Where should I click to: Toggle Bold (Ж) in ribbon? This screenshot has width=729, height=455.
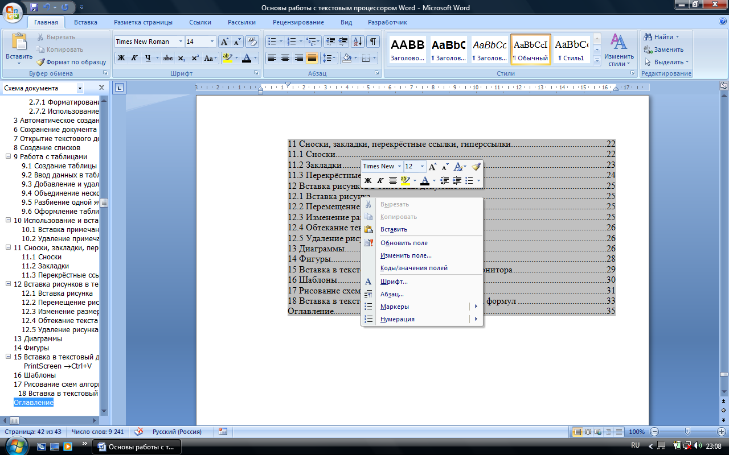point(121,58)
